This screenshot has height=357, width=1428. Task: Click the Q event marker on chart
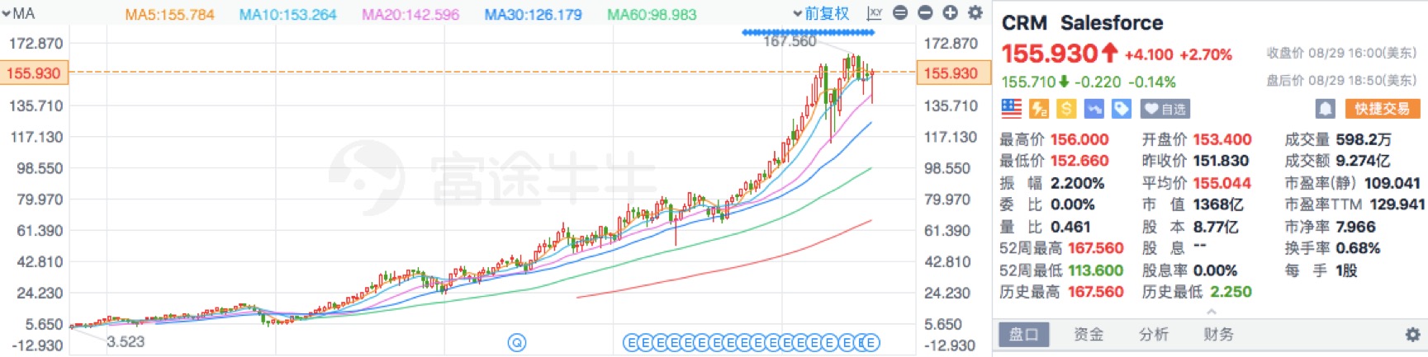pos(517,342)
